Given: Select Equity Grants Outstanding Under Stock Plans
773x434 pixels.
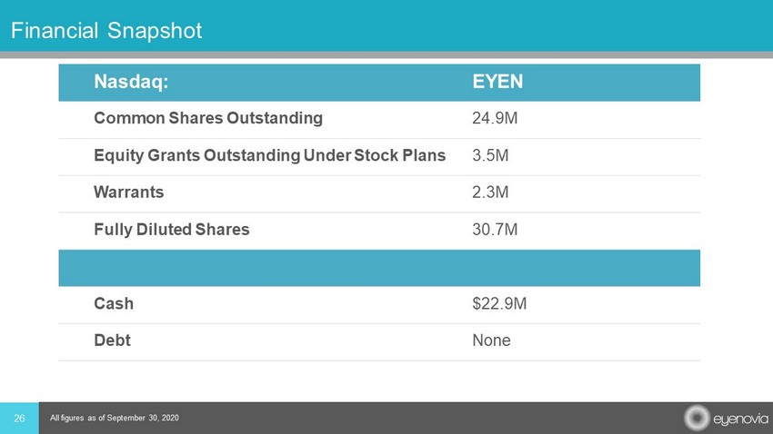Looking at the screenshot, I should pyautogui.click(x=269, y=155).
